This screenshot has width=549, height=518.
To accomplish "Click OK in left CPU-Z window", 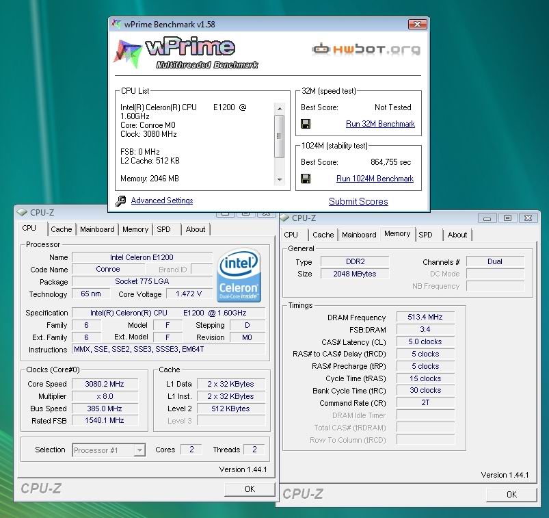I will [250, 489].
